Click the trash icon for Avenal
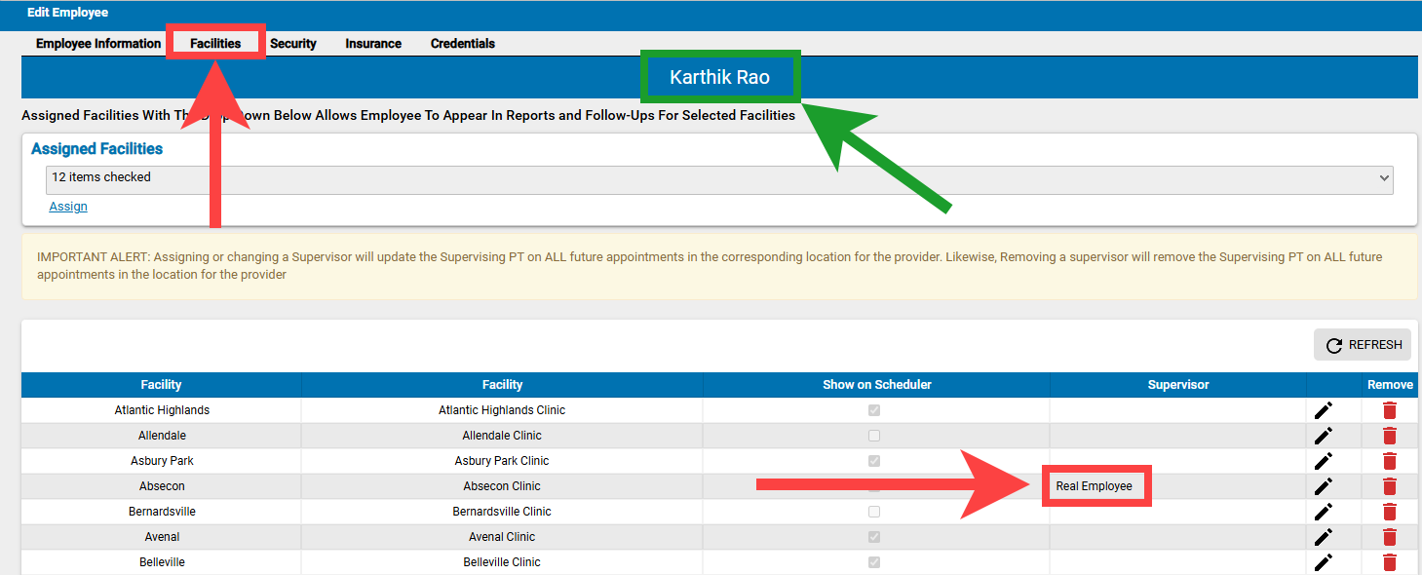The image size is (1422, 575). pyautogui.click(x=1388, y=536)
